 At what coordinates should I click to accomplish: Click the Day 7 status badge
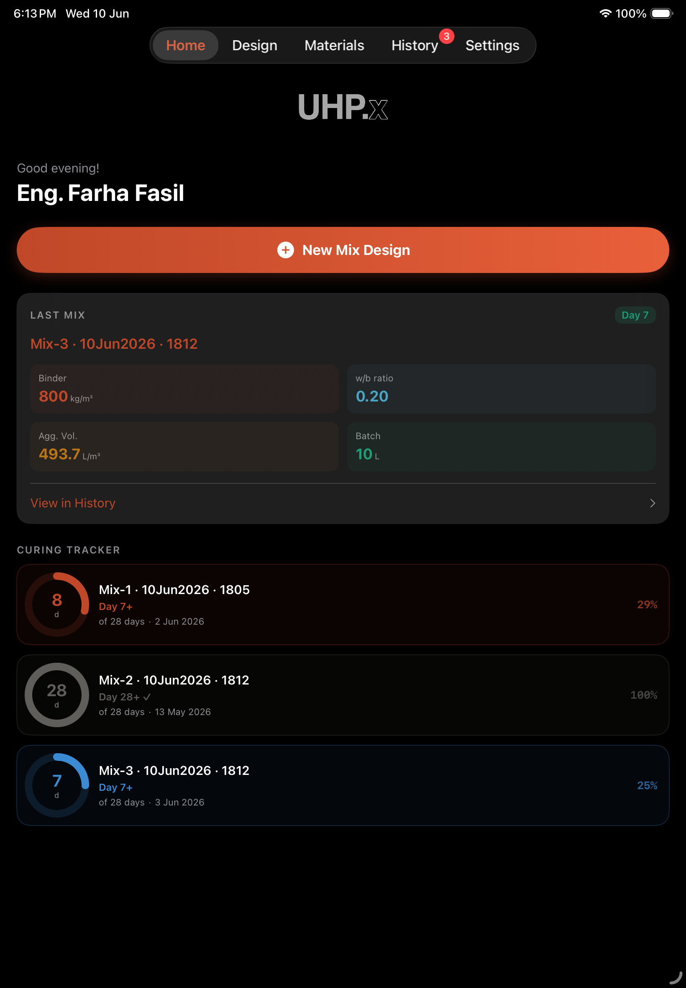(635, 315)
